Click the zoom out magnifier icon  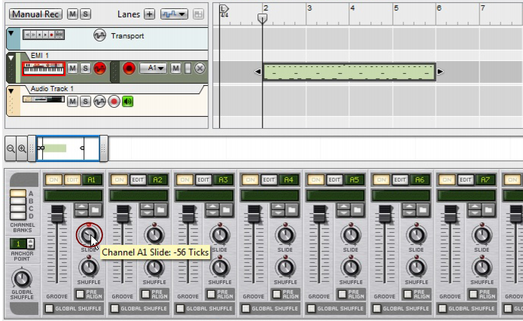point(11,148)
